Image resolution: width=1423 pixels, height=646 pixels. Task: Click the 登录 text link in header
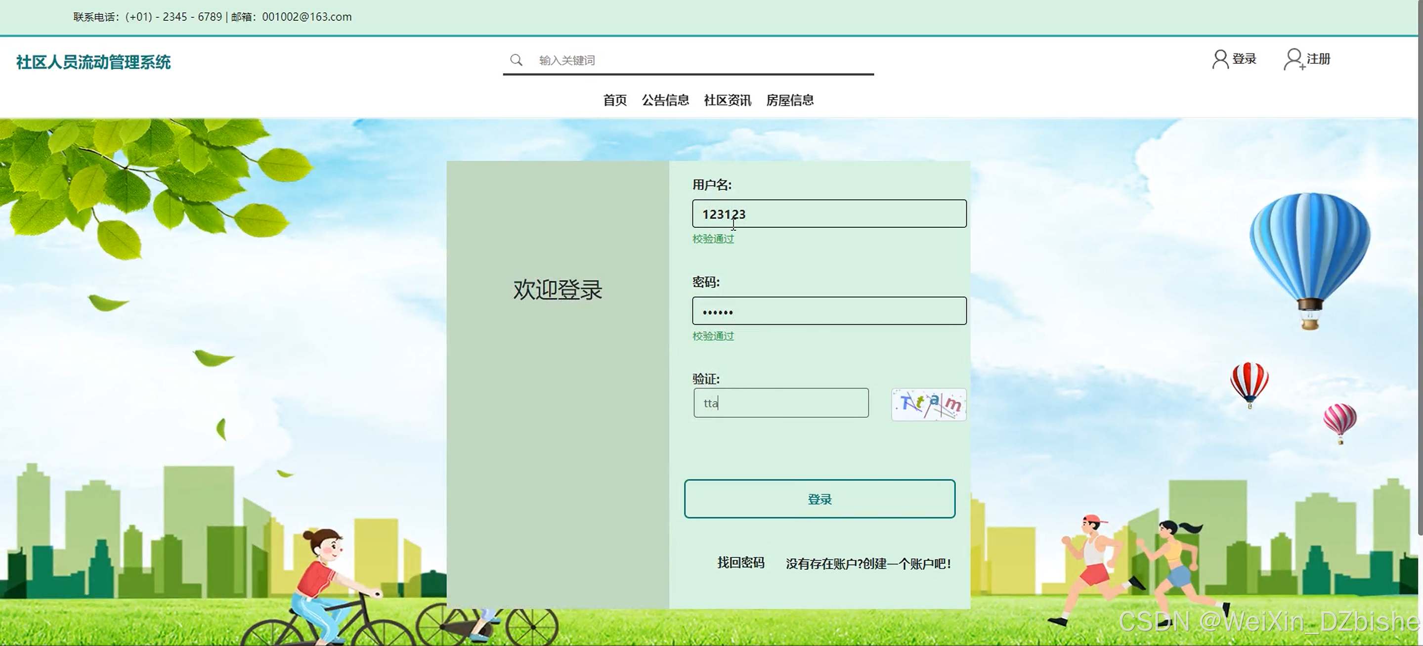(x=1244, y=59)
